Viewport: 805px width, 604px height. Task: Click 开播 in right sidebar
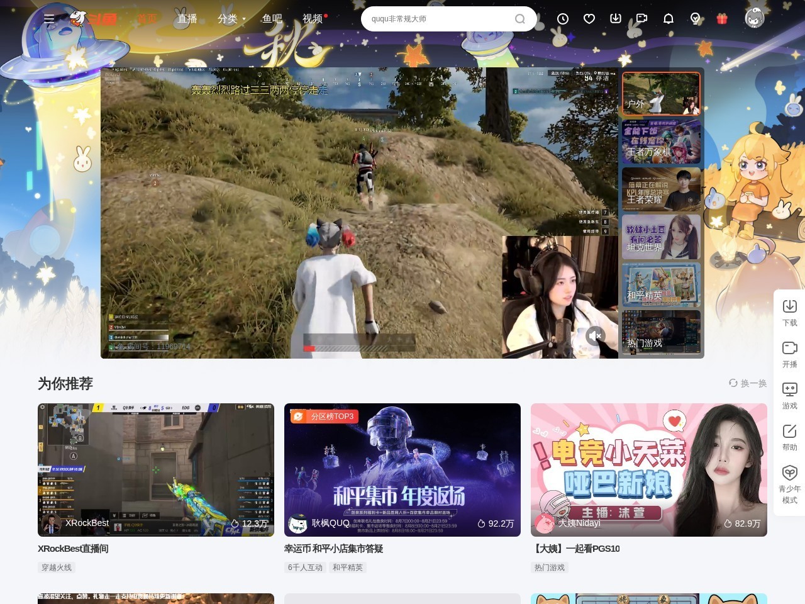point(790,354)
